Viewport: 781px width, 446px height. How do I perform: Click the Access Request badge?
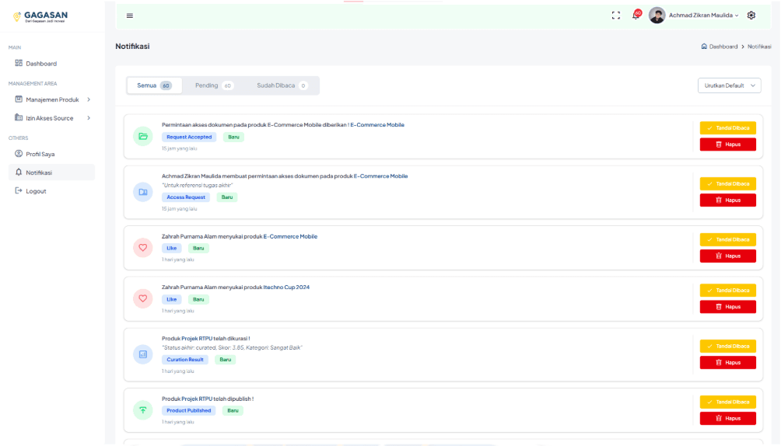tap(186, 197)
